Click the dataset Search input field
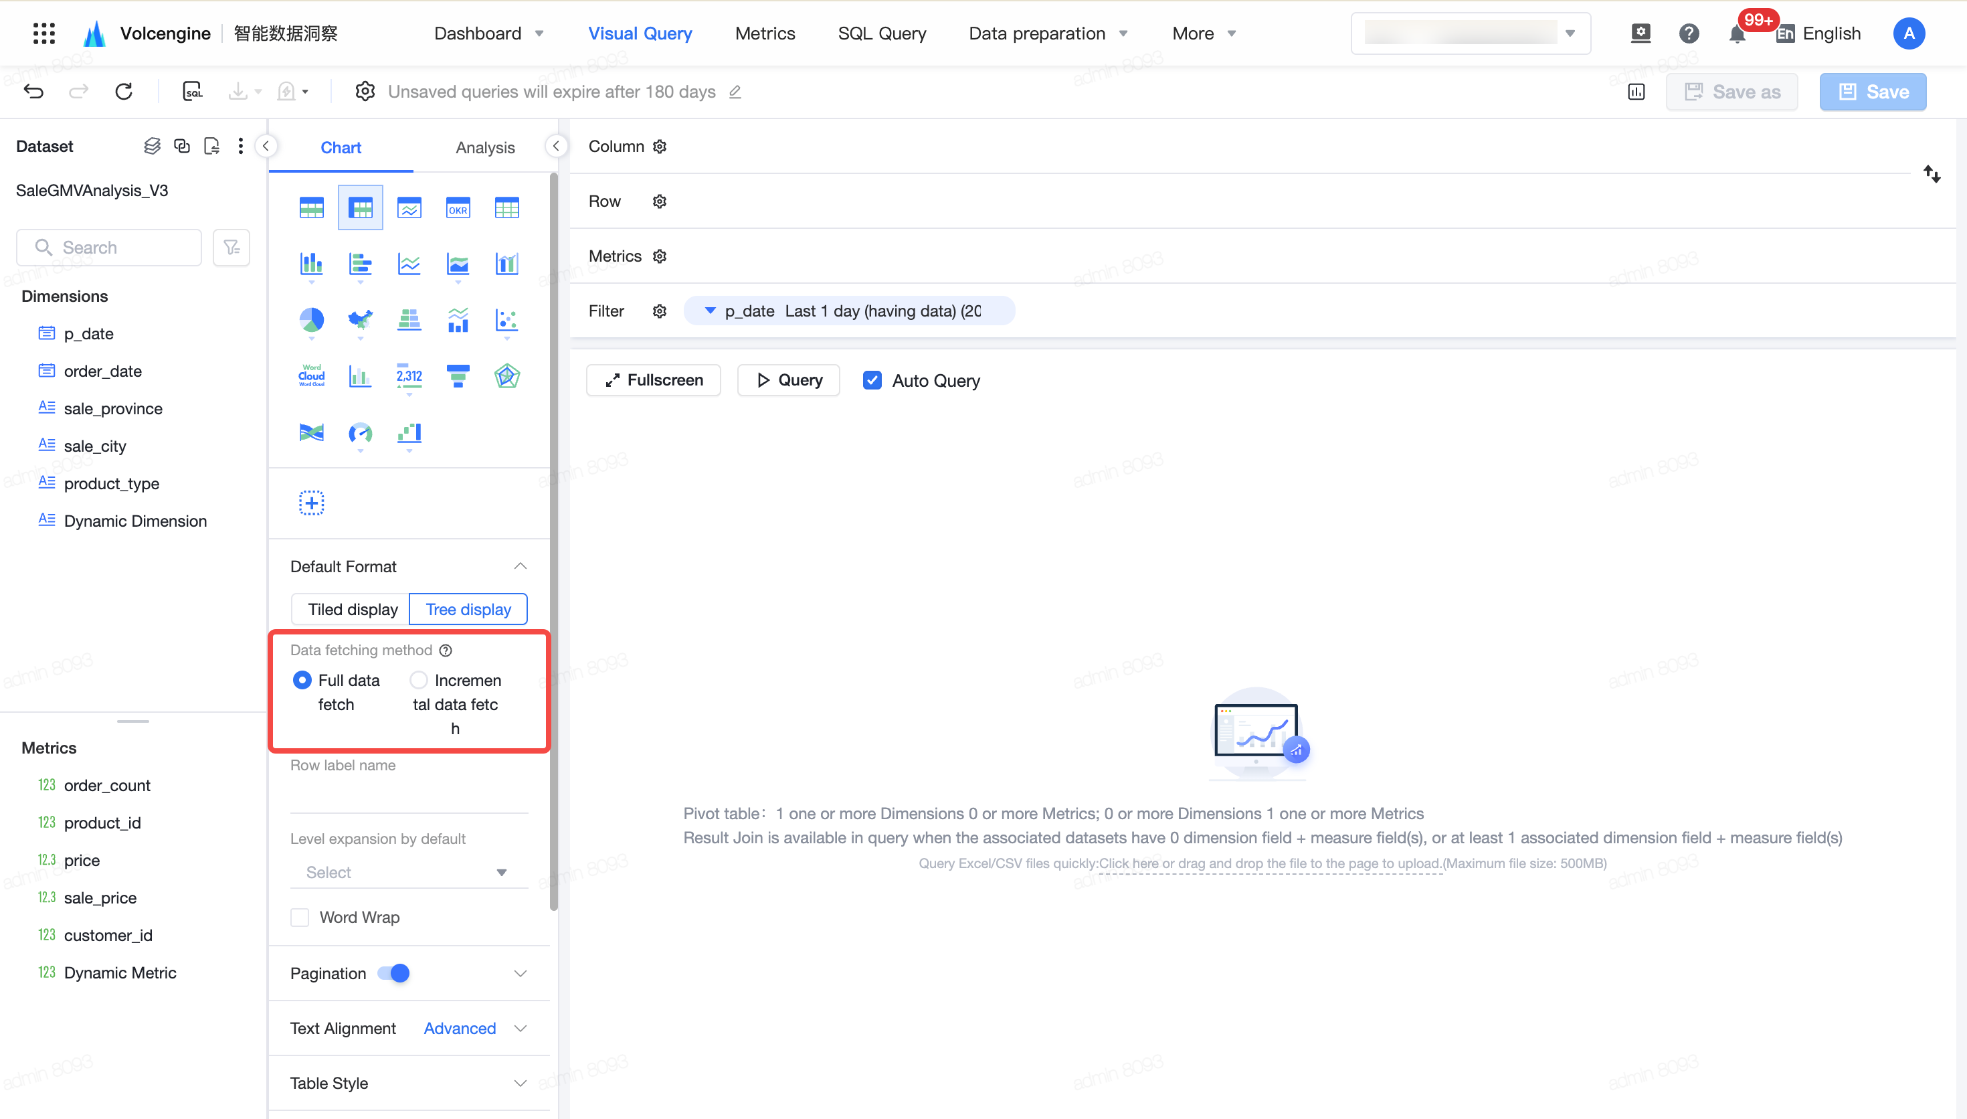The width and height of the screenshot is (1967, 1119). click(x=109, y=248)
